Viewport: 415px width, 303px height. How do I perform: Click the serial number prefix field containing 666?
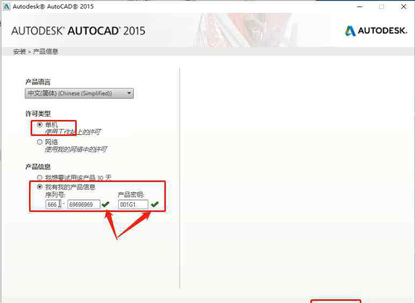53,204
